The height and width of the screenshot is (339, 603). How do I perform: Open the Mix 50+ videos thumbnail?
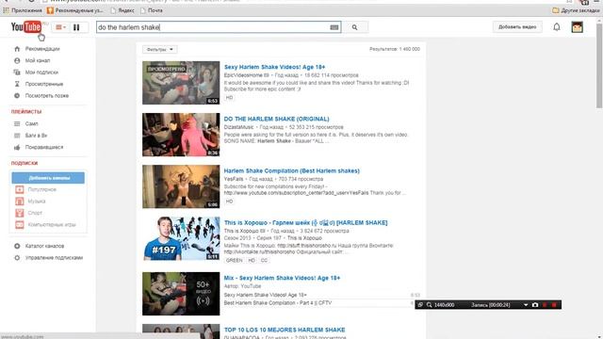coord(181,294)
